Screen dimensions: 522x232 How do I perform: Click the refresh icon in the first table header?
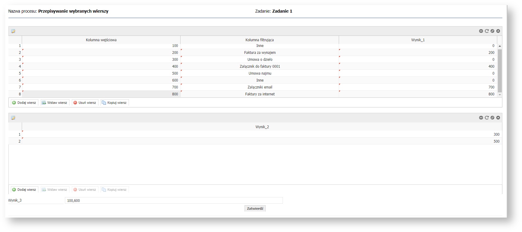(x=487, y=31)
